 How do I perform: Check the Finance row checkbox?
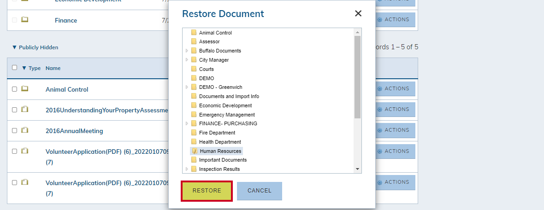pyautogui.click(x=15, y=20)
